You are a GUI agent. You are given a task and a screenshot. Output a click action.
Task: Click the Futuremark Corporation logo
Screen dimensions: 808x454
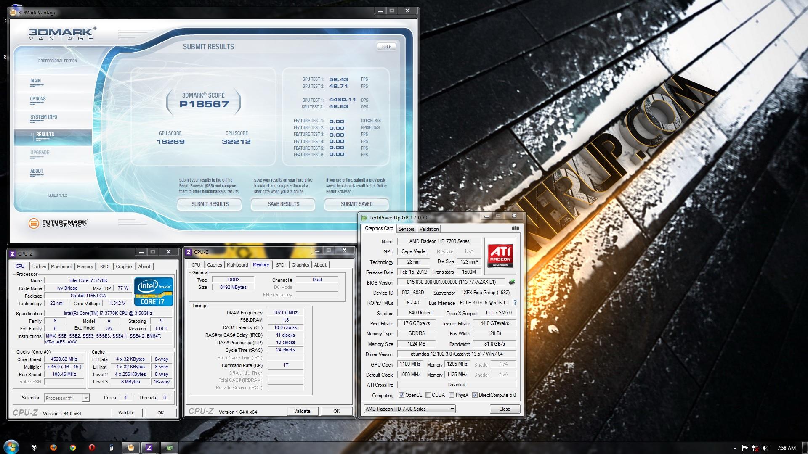pyautogui.click(x=58, y=223)
